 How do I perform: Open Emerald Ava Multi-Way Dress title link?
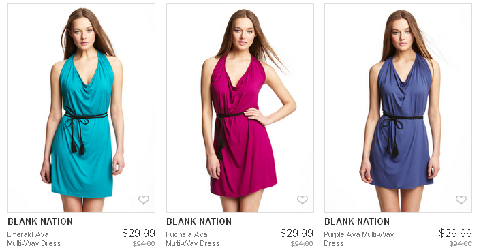pyautogui.click(x=34, y=239)
